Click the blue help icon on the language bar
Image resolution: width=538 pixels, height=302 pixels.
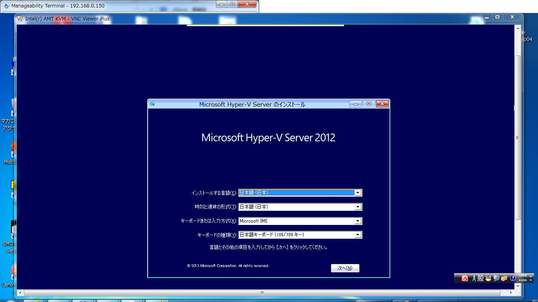[x=513, y=278]
